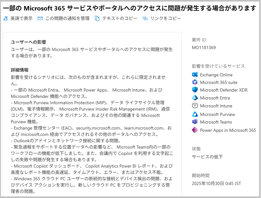The image size is (261, 198).
Task: Copy the text via テキストのコピー
Action: point(120,18)
